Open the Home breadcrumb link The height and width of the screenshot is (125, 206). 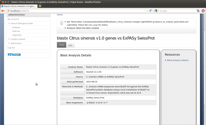pyautogui.click(x=60, y=15)
